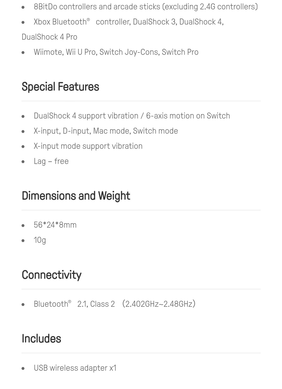
Task: Click the DualShock 4 Pro text
Action: (x=49, y=37)
